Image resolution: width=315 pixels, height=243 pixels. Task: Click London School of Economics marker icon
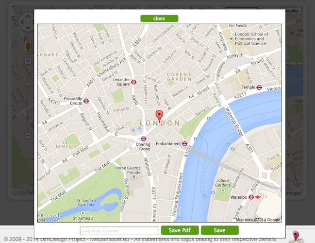pos(231,39)
